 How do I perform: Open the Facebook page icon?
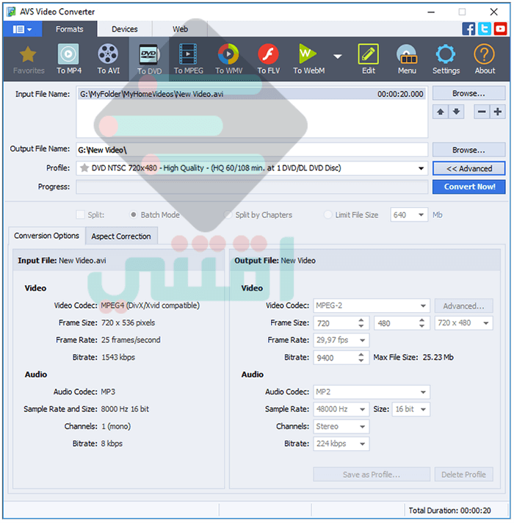tap(468, 29)
